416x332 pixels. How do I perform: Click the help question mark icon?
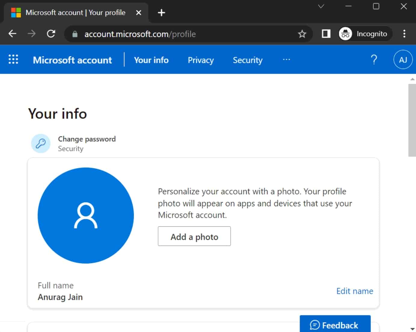[374, 60]
